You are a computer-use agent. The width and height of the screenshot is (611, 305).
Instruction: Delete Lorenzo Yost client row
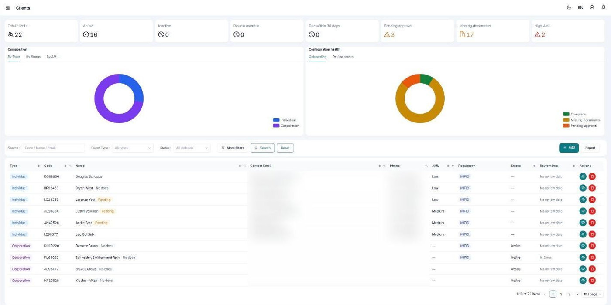point(592,200)
